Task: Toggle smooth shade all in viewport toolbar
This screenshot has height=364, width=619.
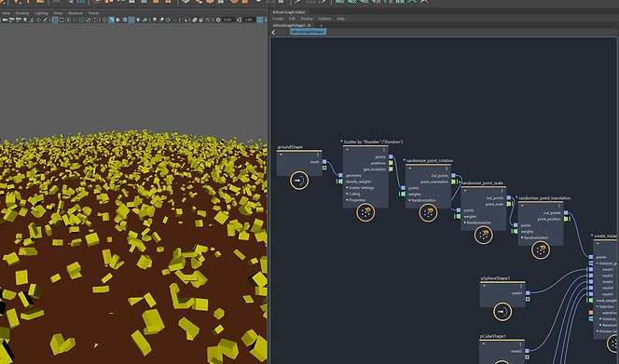Action: [x=111, y=20]
